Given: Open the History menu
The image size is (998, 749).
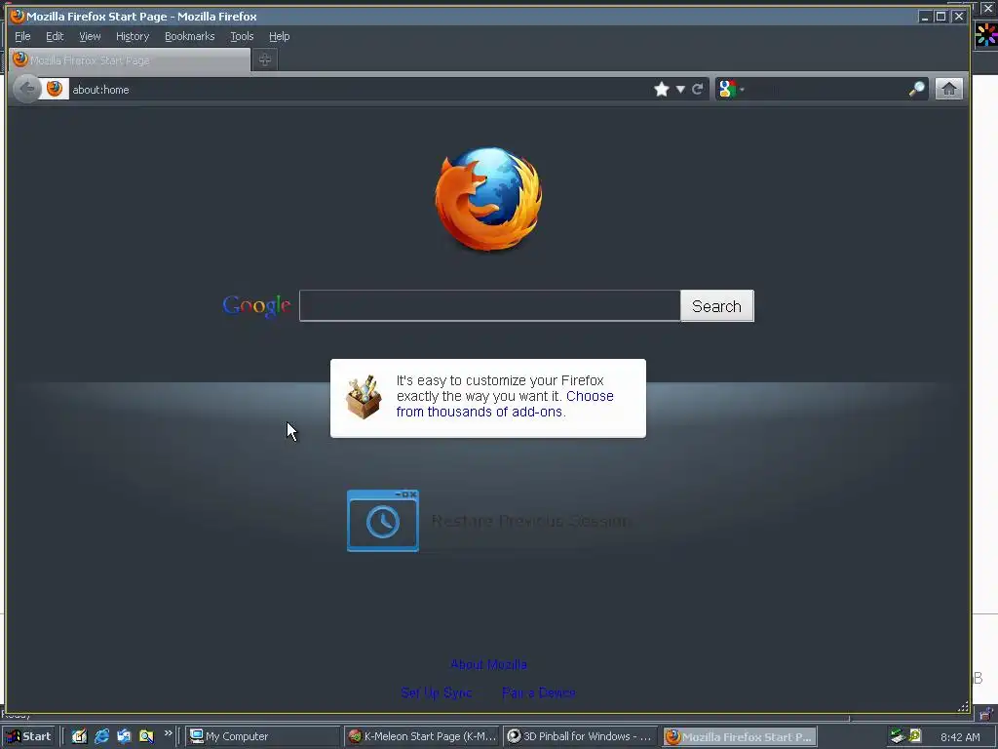Looking at the screenshot, I should pyautogui.click(x=133, y=36).
